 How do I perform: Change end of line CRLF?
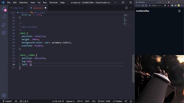point(87,101)
